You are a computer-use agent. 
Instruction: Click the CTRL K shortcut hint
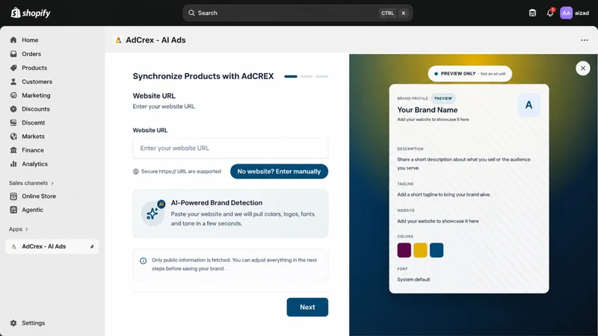394,13
